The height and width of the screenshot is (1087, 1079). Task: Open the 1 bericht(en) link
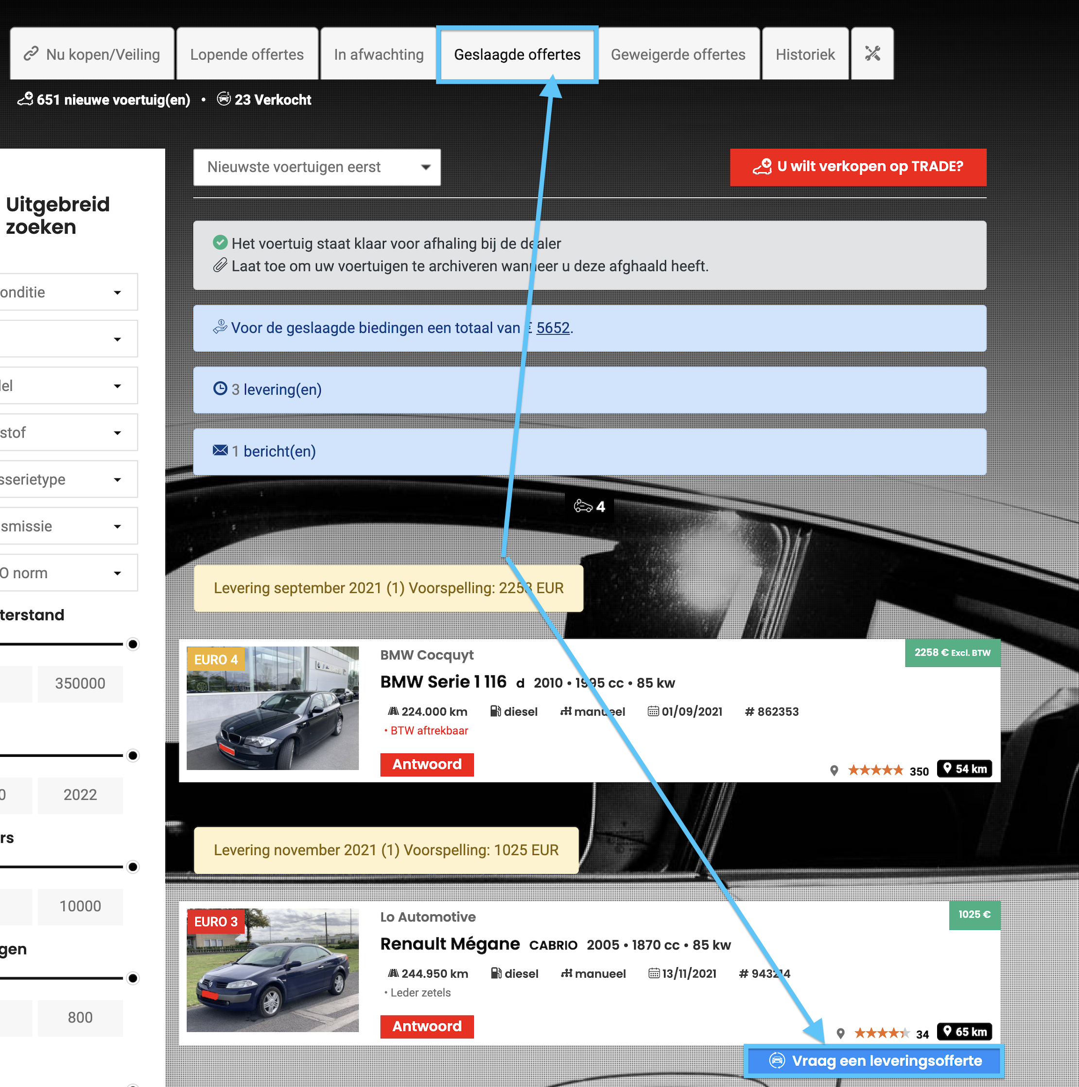point(274,451)
